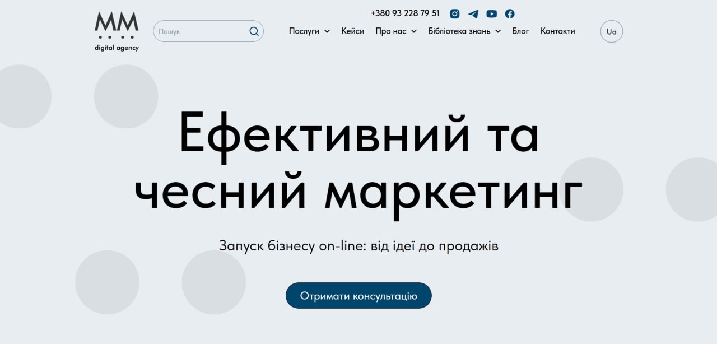Screen dimensions: 717x344
Task: Click the Запуск бізнесу on-line subtitle text
Action: click(358, 246)
